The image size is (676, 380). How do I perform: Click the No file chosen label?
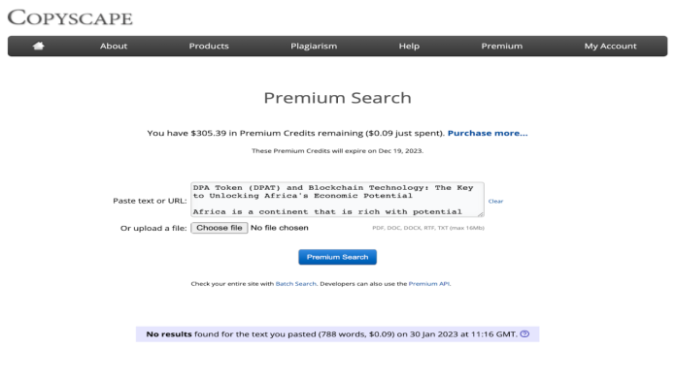[280, 228]
